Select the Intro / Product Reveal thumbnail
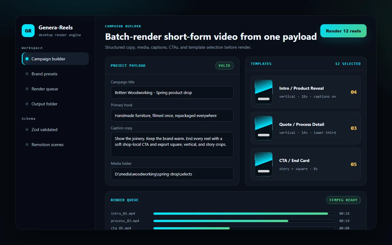The width and height of the screenshot is (392, 245). point(264,92)
